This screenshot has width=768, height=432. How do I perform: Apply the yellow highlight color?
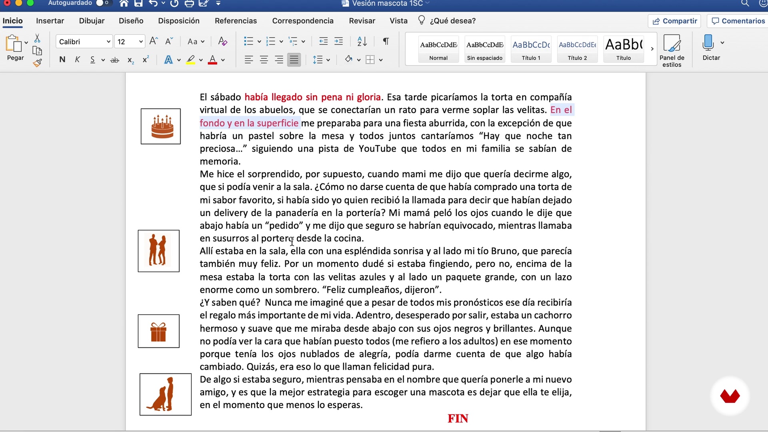[x=191, y=60]
